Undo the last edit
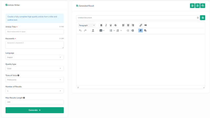 (x=80, y=30)
